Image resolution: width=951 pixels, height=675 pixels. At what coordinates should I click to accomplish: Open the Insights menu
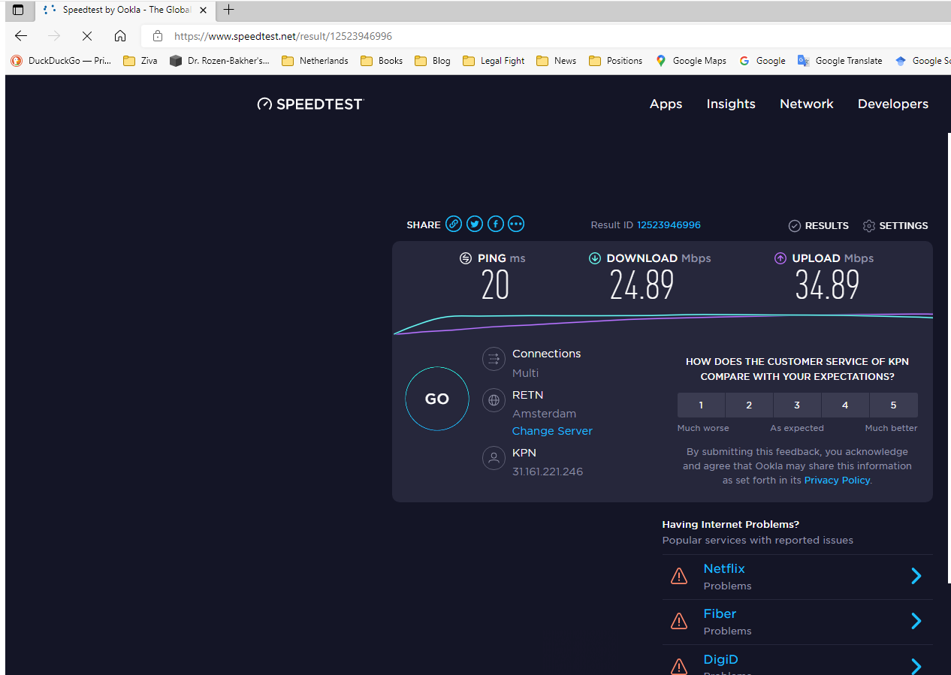click(731, 104)
